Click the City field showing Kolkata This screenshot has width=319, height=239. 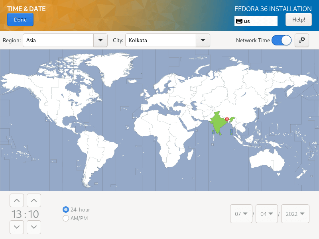pos(161,40)
